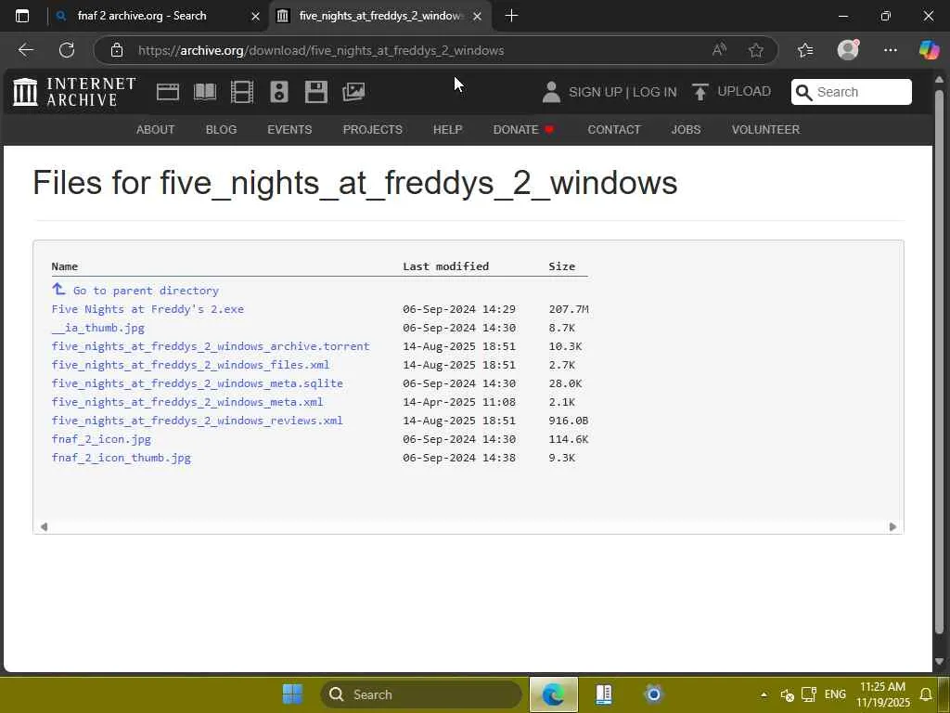Open the Software floppy disk icon
Image resolution: width=950 pixels, height=713 pixels.
(x=316, y=92)
